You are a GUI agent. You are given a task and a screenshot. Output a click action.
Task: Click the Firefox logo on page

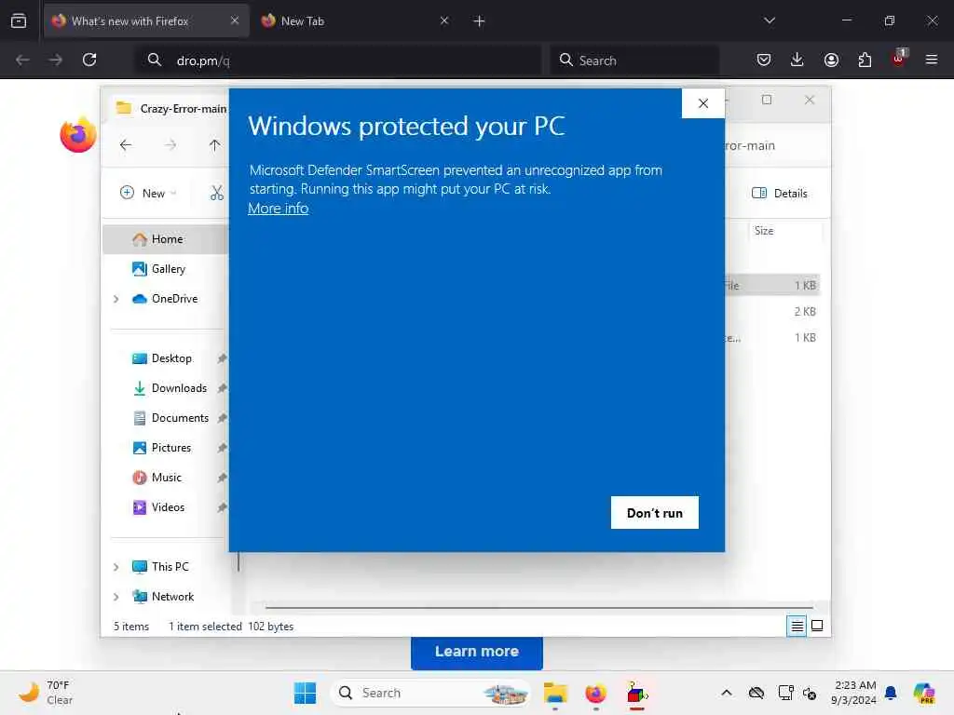78,134
